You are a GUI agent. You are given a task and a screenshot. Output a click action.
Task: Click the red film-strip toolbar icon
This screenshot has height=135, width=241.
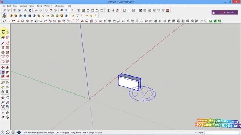point(168,10)
